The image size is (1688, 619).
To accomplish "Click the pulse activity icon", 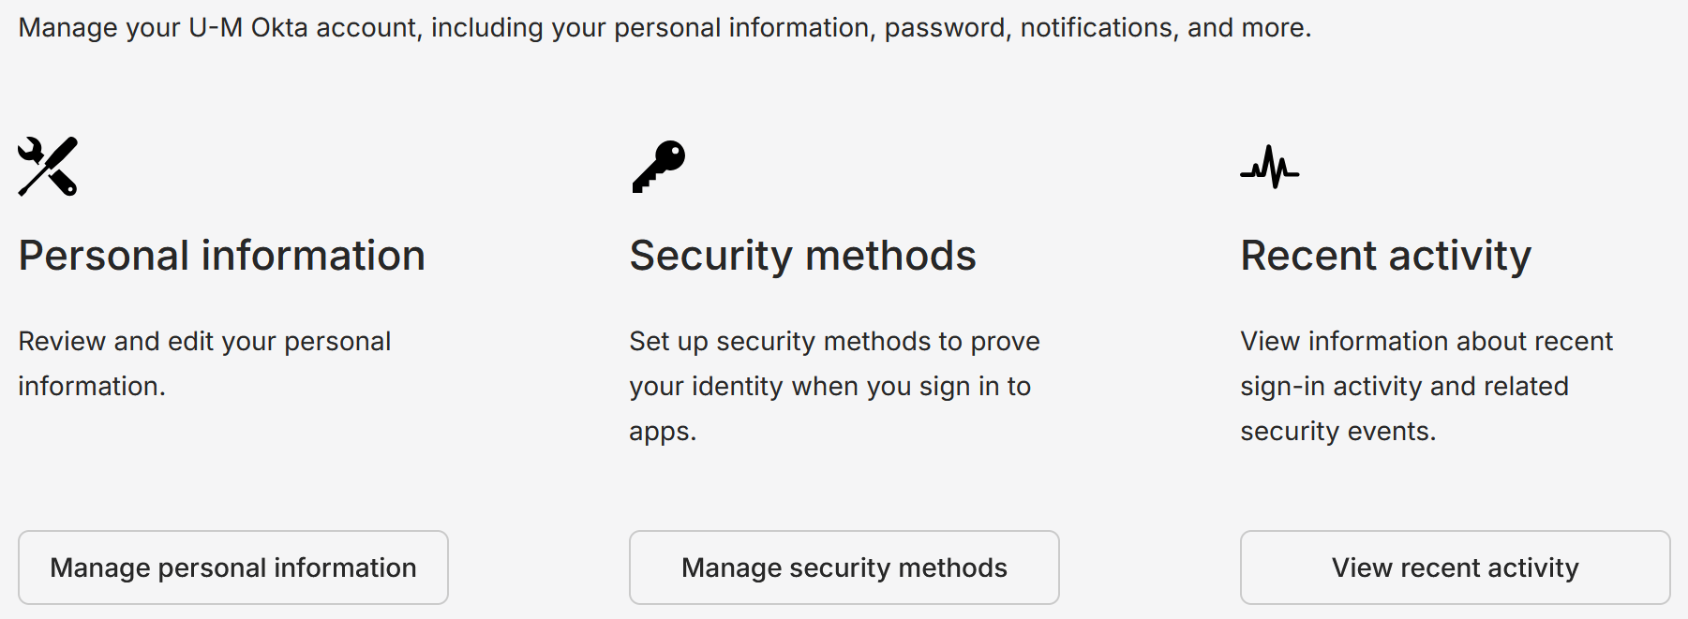I will tap(1269, 167).
